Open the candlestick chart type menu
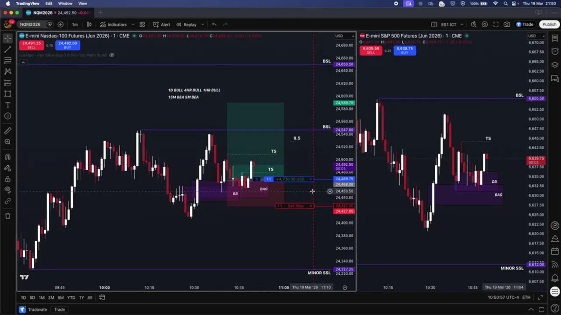Image resolution: width=561 pixels, height=315 pixels. (89, 24)
